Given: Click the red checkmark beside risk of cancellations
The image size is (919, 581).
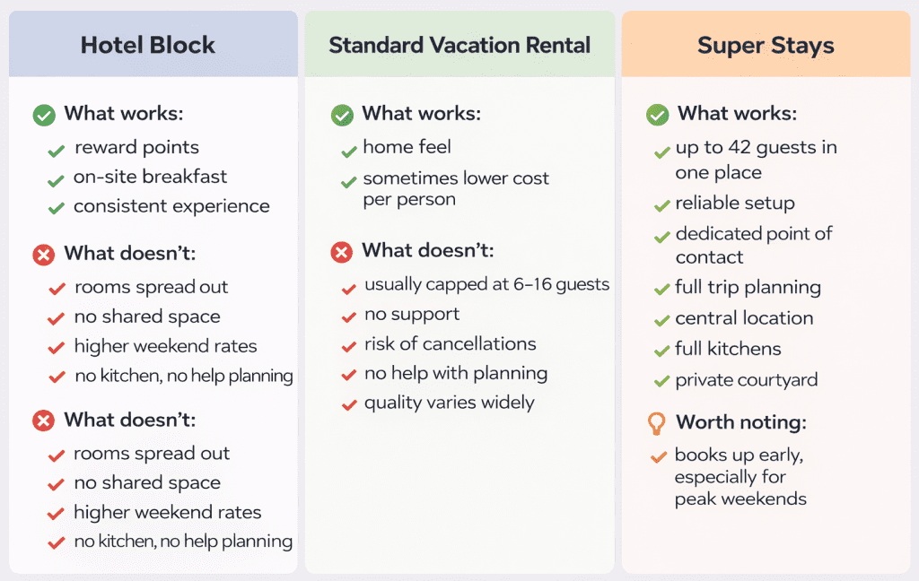Looking at the screenshot, I should click(x=349, y=346).
